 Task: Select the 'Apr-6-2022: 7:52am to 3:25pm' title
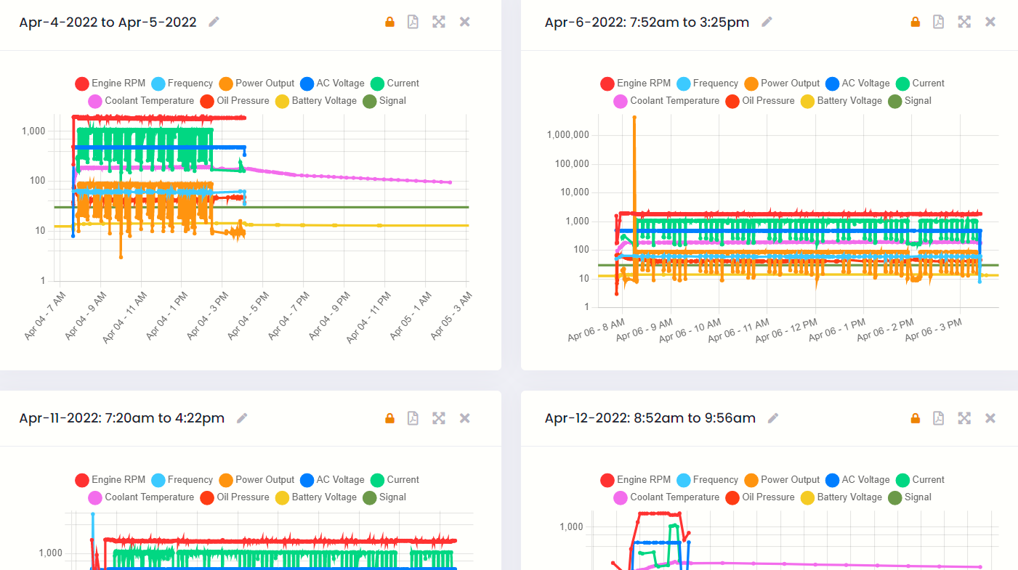[647, 22]
